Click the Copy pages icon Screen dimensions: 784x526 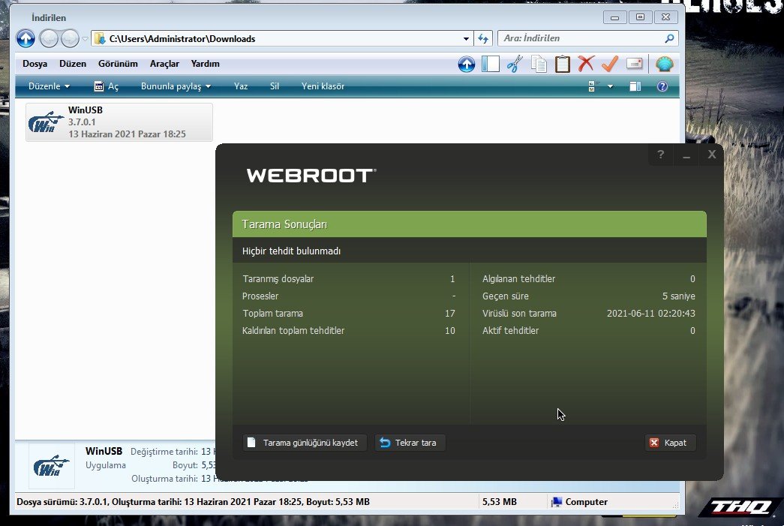539,64
